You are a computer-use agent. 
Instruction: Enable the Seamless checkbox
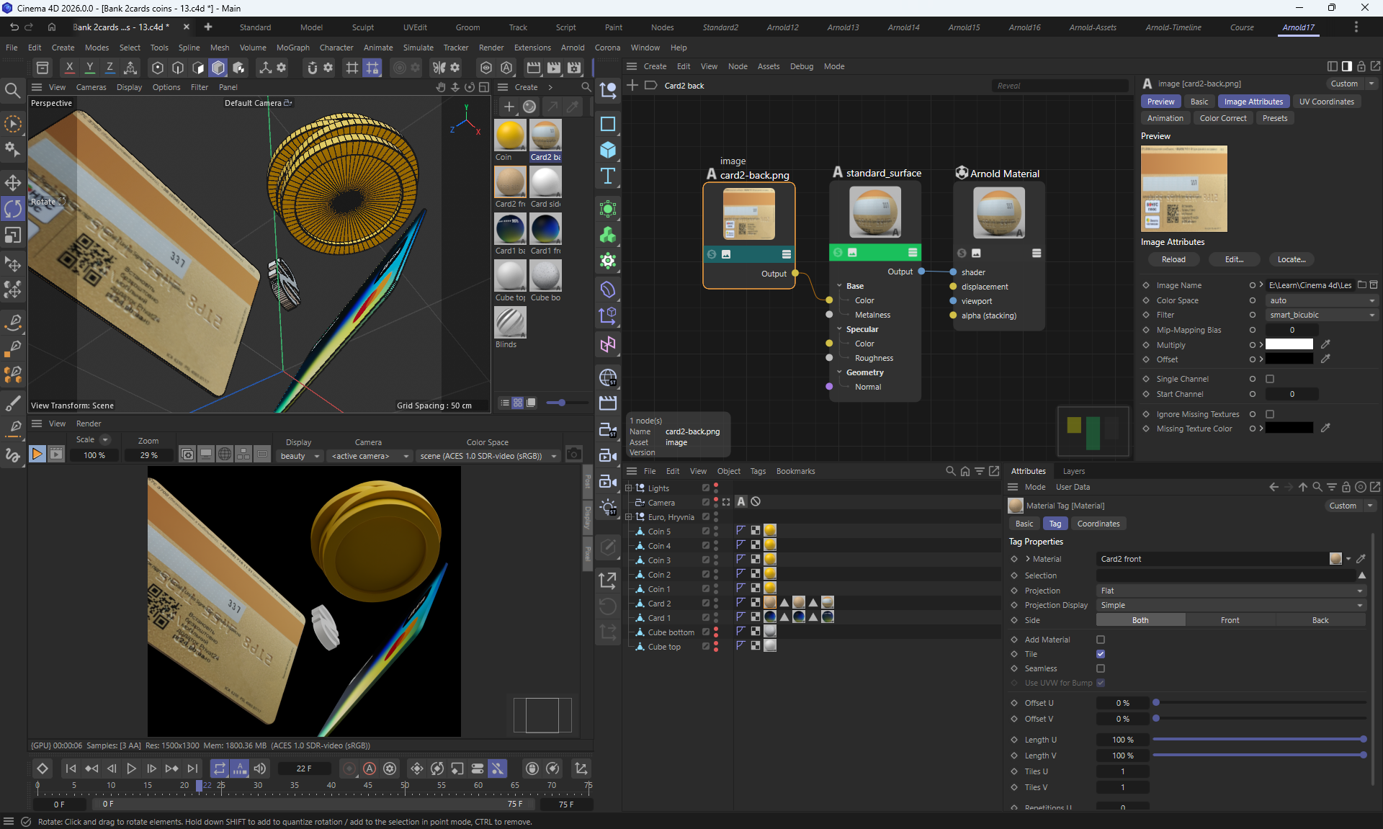[x=1101, y=668]
